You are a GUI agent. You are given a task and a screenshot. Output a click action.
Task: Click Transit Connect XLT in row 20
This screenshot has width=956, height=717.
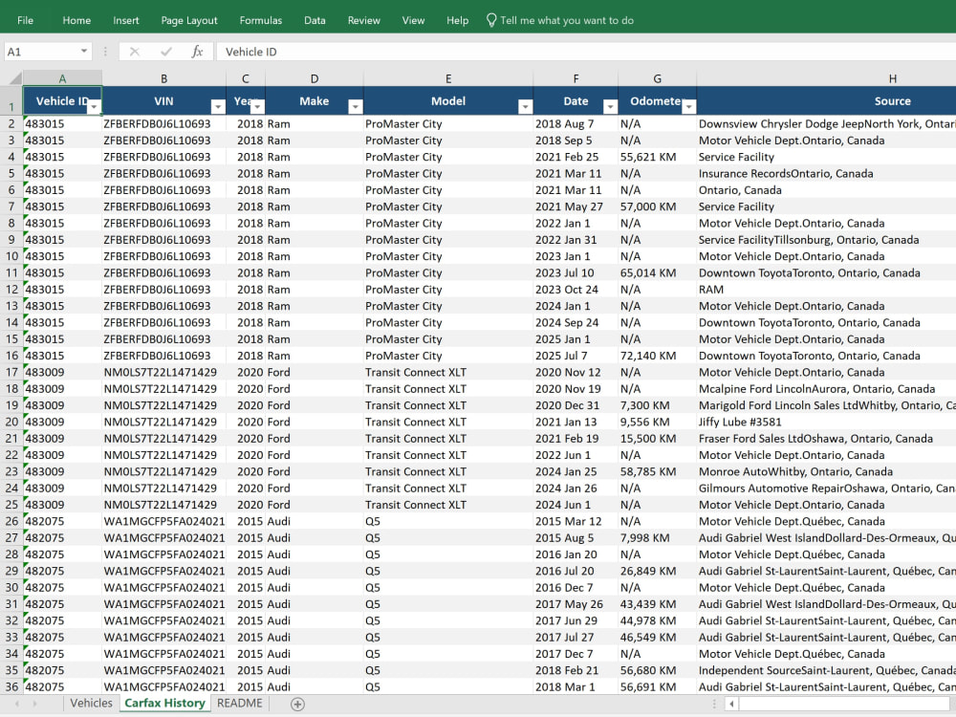(448, 422)
